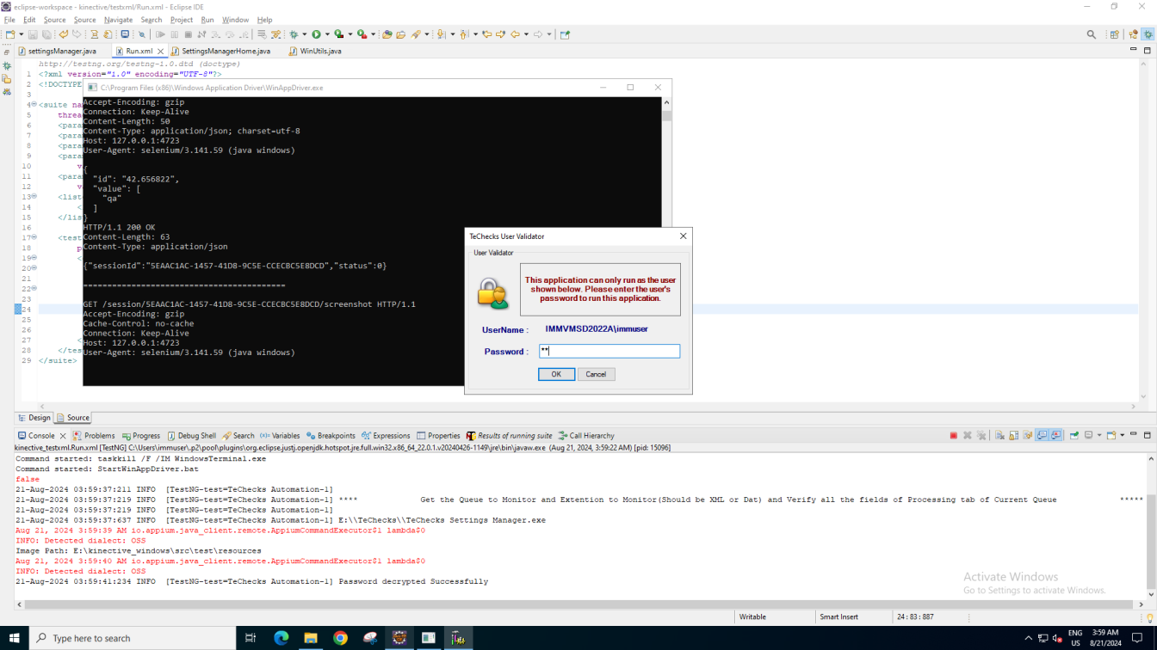1157x650 pixels.
Task: Expand the Open Console dropdown arrow
Action: [1123, 436]
